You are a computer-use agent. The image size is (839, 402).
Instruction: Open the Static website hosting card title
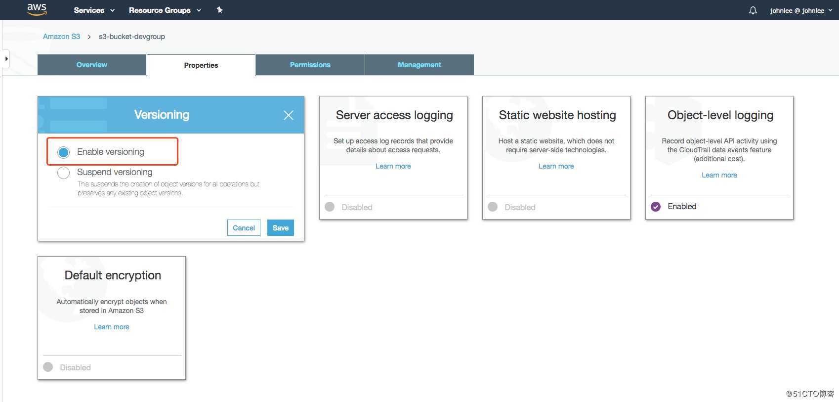click(557, 115)
